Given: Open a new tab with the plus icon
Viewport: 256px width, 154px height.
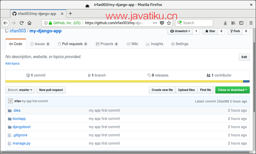Looking at the screenshot, I should pos(70,13).
